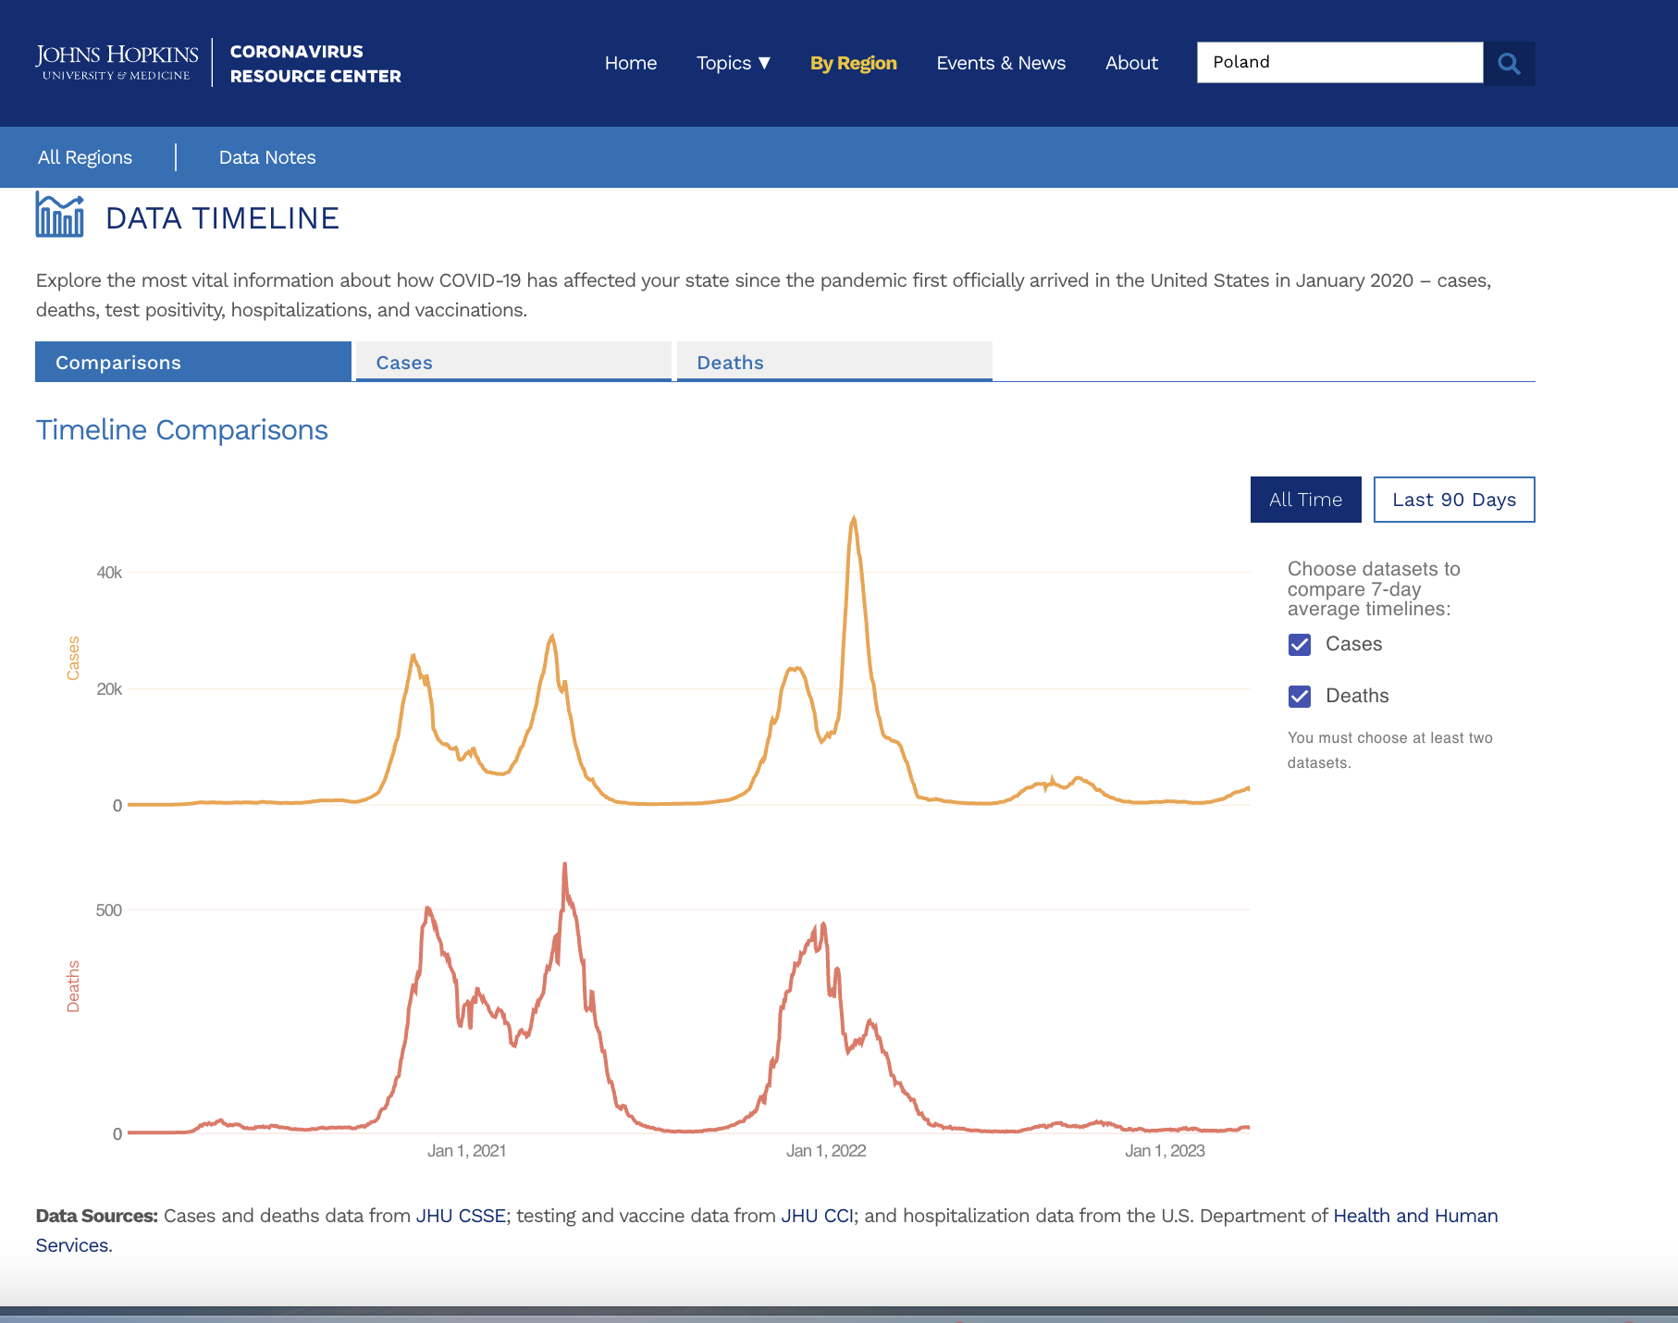
Task: Expand the Topics dropdown menu
Action: tap(733, 63)
